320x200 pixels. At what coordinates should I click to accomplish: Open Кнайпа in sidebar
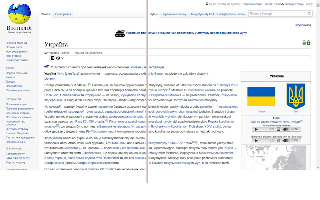click(x=10, y=77)
